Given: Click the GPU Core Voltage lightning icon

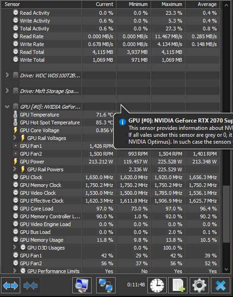Looking at the screenshot, I should coord(15,130).
